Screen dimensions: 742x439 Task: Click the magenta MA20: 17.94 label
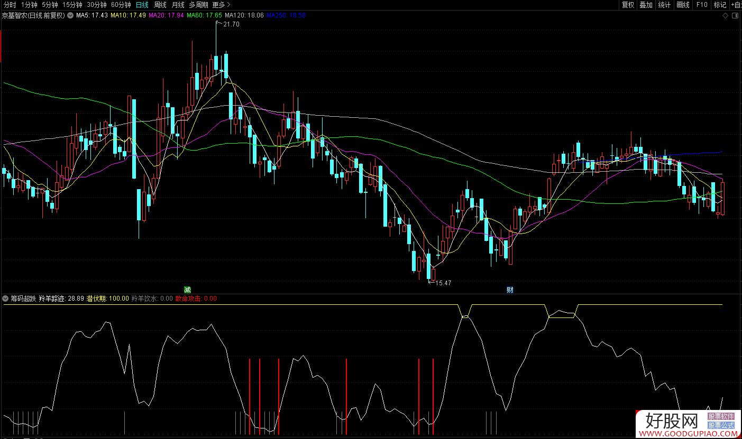(166, 15)
